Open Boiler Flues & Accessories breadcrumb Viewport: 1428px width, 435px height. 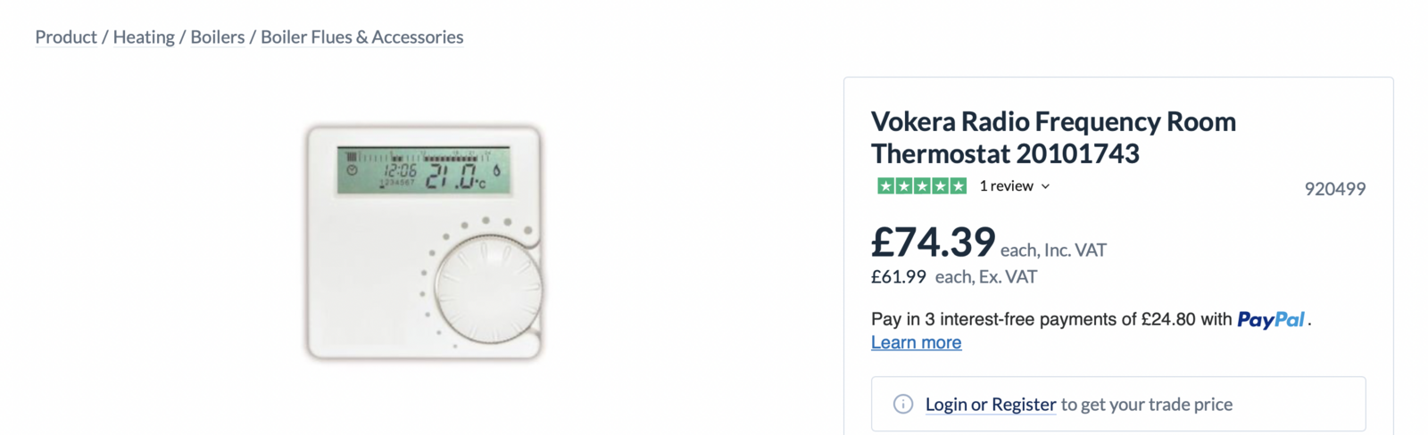pyautogui.click(x=361, y=37)
